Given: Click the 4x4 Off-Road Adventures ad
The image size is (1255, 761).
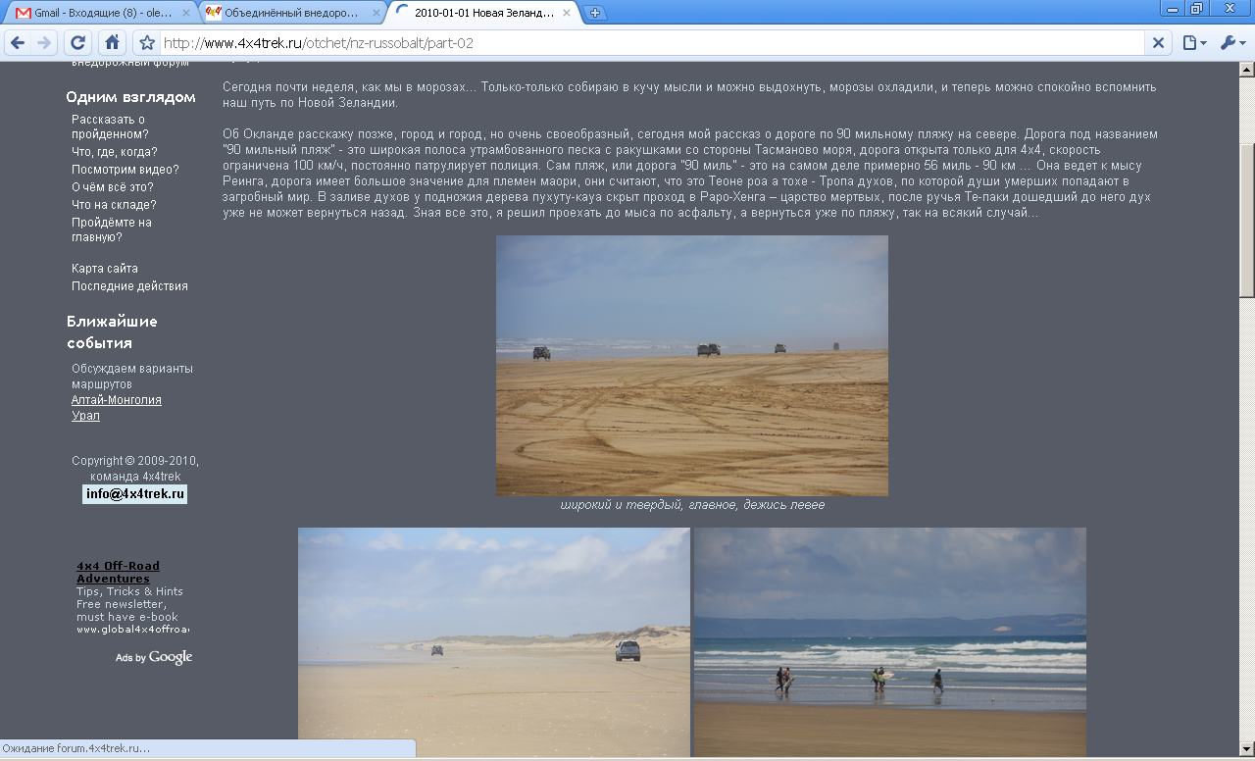Looking at the screenshot, I should coord(118,572).
